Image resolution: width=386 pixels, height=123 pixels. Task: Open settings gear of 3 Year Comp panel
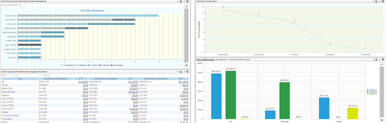pyautogui.click(x=181, y=72)
